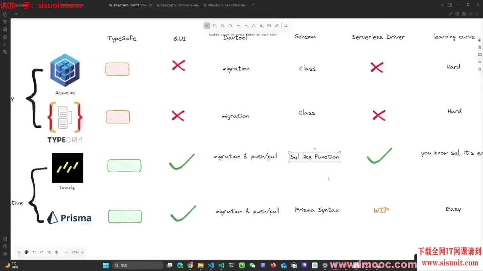Image resolution: width=483 pixels, height=271 pixels.
Task: Select the Ellipse shape tool
Action: (x=230, y=26)
